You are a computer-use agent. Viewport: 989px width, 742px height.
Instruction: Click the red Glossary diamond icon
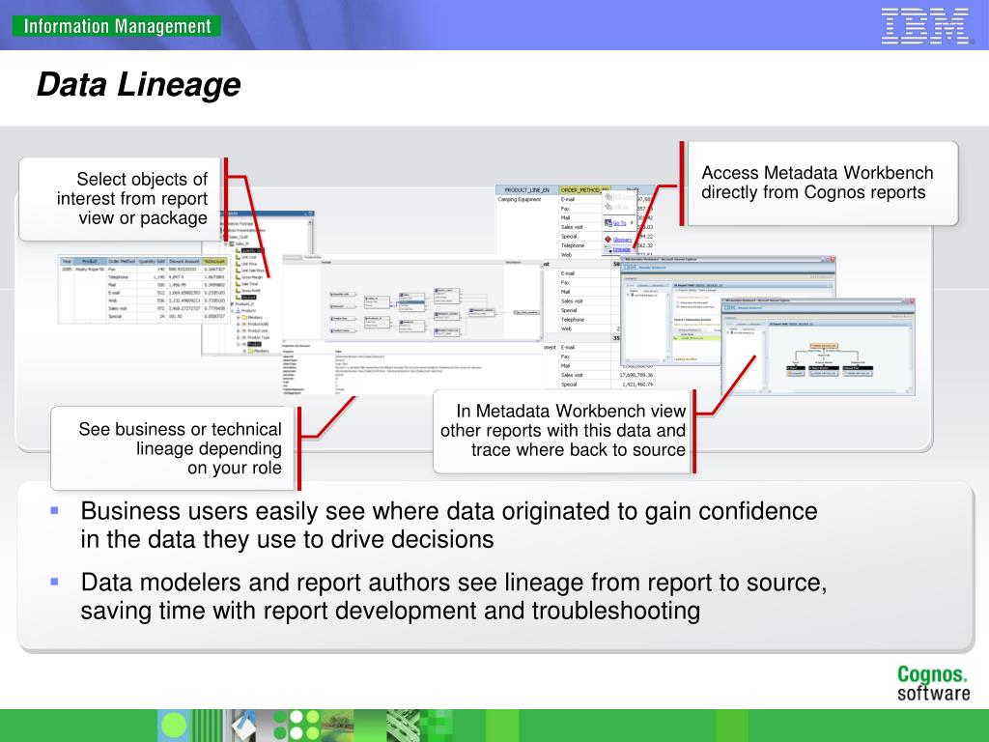click(608, 240)
